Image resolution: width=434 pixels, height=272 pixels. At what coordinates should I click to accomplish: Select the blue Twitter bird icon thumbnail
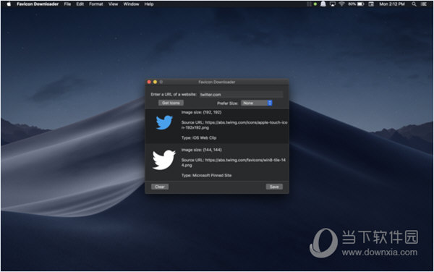coord(164,122)
